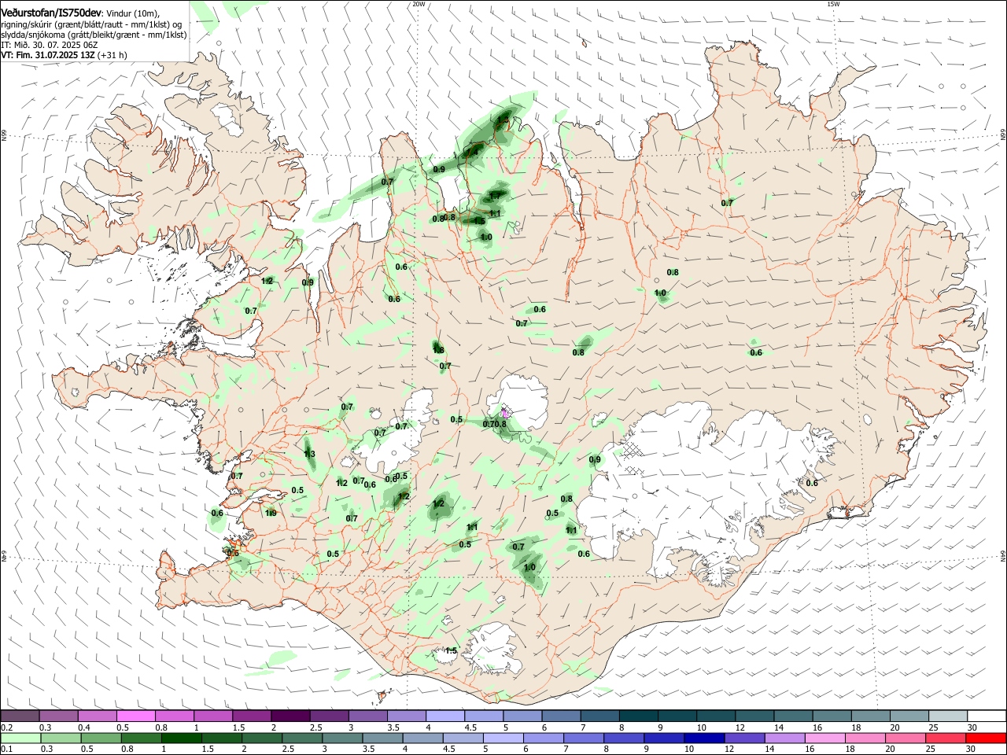Click the 0.7 value in northeast Iceland
Image resolution: width=1007 pixels, height=755 pixels.
coord(727,203)
